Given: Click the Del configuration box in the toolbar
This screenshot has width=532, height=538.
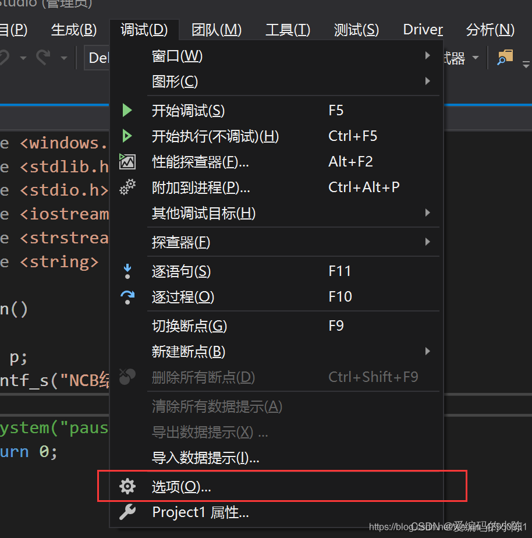Looking at the screenshot, I should click(99, 57).
